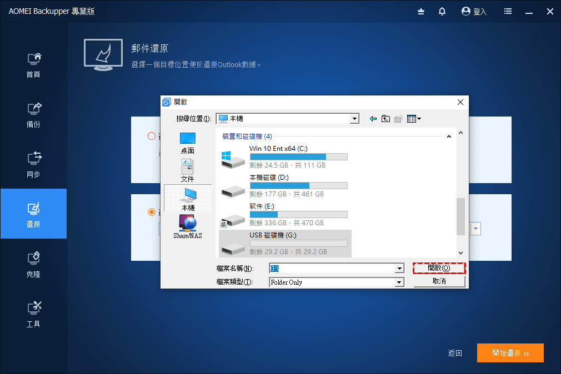The width and height of the screenshot is (561, 374).
Task: Click the file list scrollbar up arrow
Action: click(x=461, y=133)
